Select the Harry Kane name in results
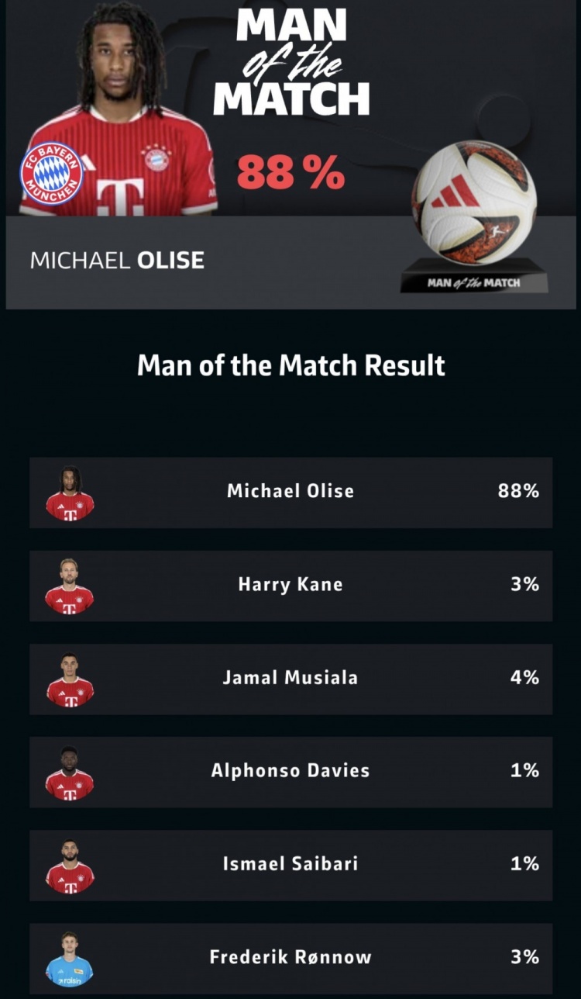The width and height of the screenshot is (581, 999). pos(290,584)
